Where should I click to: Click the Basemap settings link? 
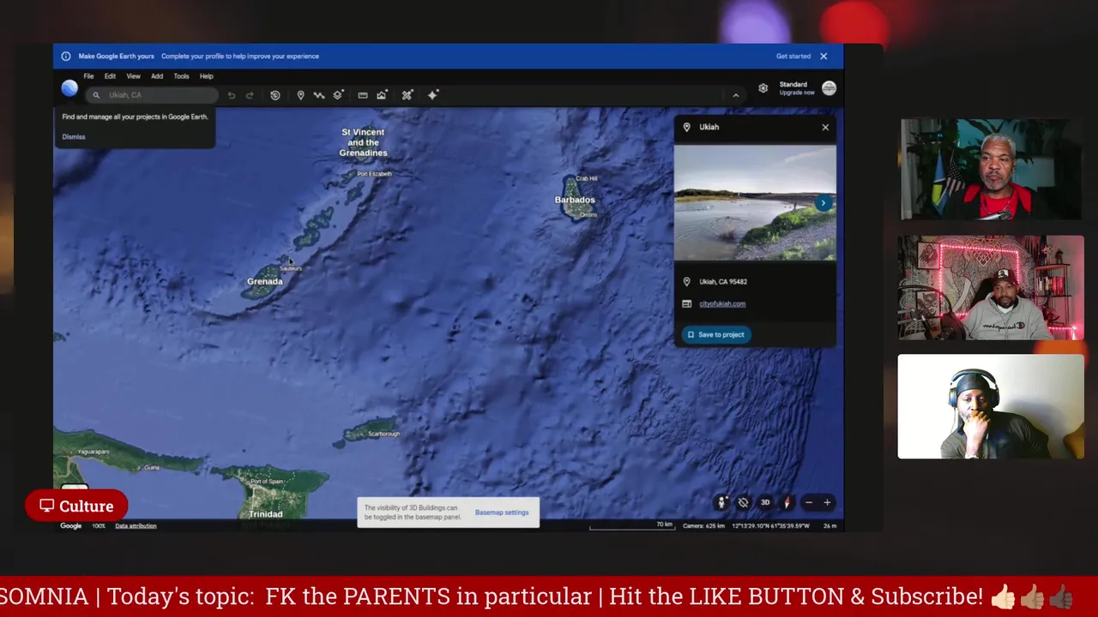click(x=502, y=512)
